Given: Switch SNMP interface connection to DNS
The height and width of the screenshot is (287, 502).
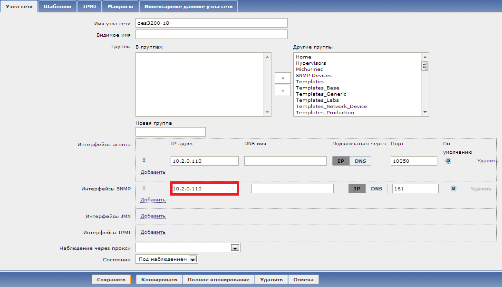Looking at the screenshot, I should [376, 188].
